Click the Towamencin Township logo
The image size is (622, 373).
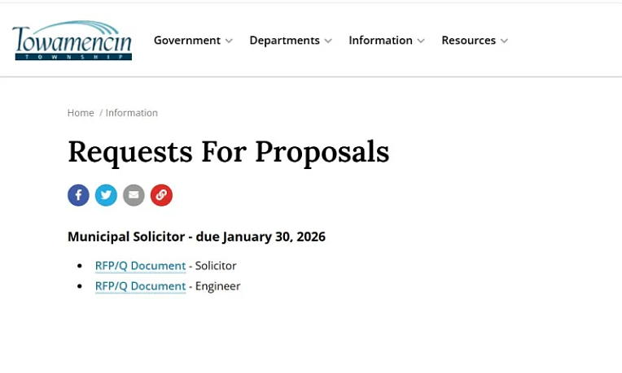[72, 41]
